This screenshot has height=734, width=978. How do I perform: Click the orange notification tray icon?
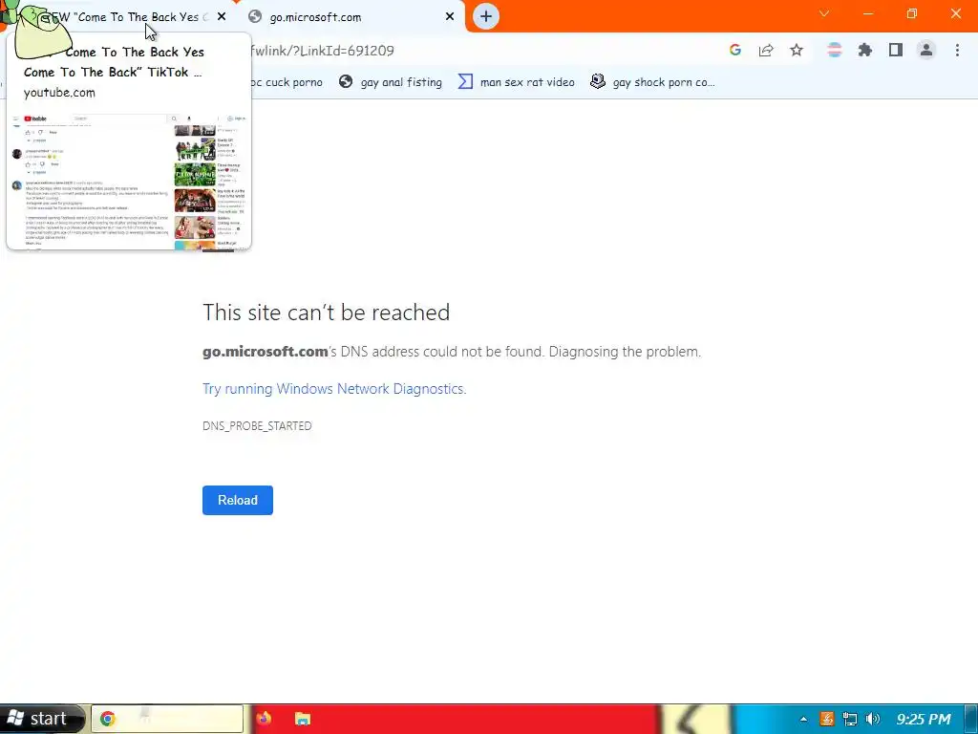click(826, 719)
